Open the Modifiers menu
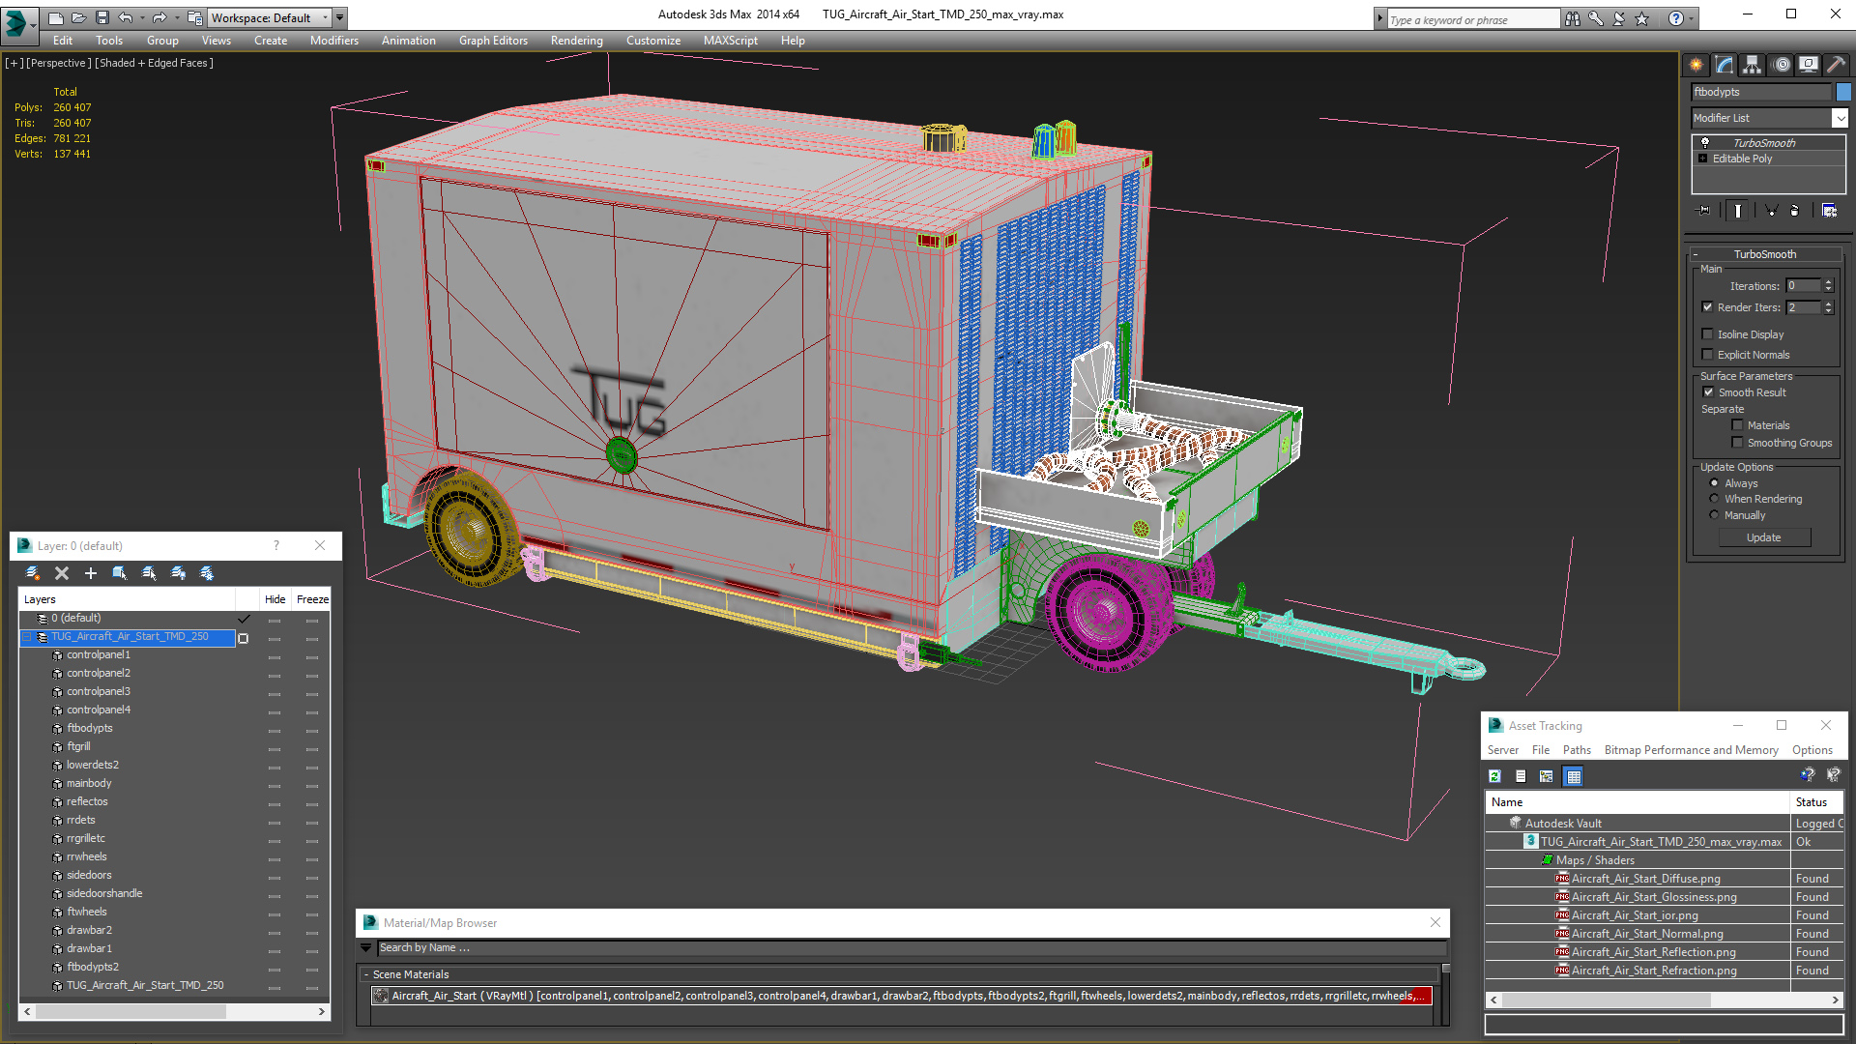Screen dimensions: 1856x1044 (x=334, y=41)
